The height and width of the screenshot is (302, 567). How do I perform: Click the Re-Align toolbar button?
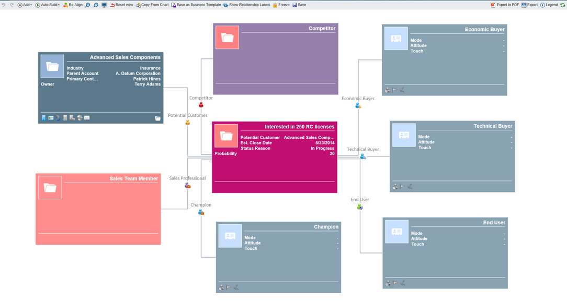point(73,5)
